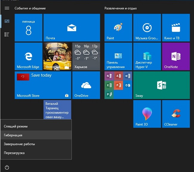Screen dimensions: 194x172
Task: Launch CCleaner tile
Action: [x=176, y=114]
